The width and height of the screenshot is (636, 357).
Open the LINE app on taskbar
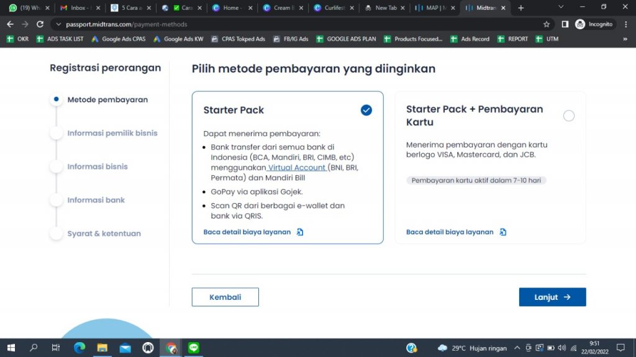pos(194,348)
